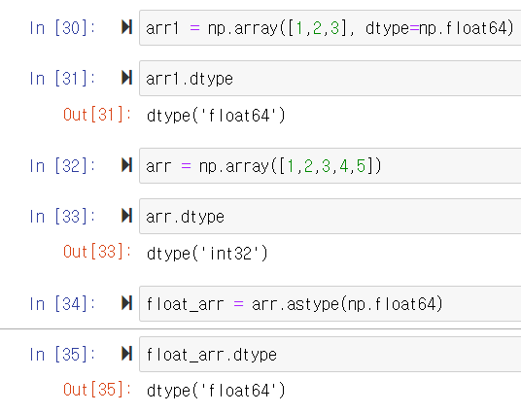Image resolution: width=521 pixels, height=413 pixels.
Task: Select the In [34] prompt label
Action: pyautogui.click(x=62, y=304)
